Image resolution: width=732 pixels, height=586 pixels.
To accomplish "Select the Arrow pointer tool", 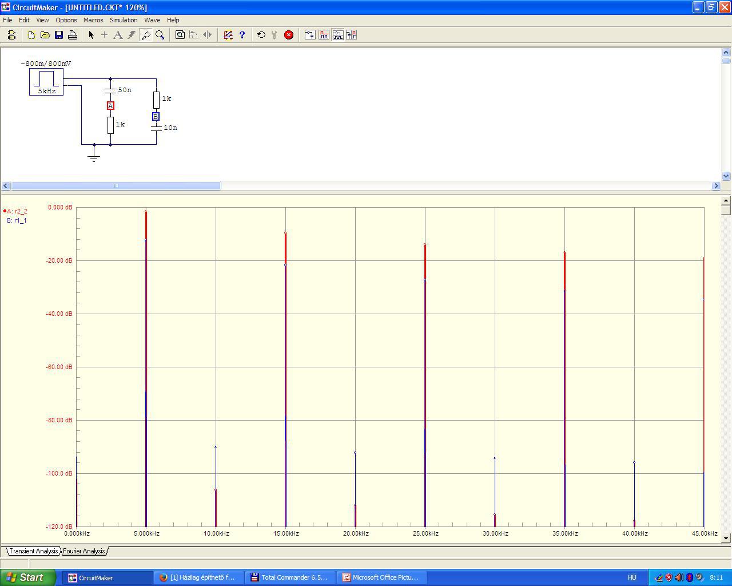I will tap(91, 35).
